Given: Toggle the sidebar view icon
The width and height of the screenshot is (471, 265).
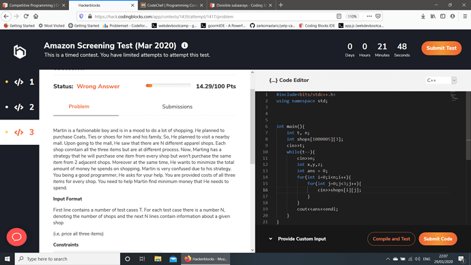Looking at the screenshot, I should (443, 16).
